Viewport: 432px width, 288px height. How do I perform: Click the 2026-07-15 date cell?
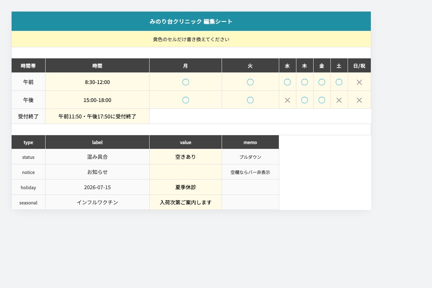click(x=97, y=187)
